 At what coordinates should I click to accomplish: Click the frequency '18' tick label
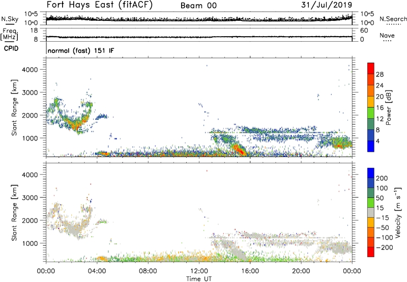(x=34, y=31)
